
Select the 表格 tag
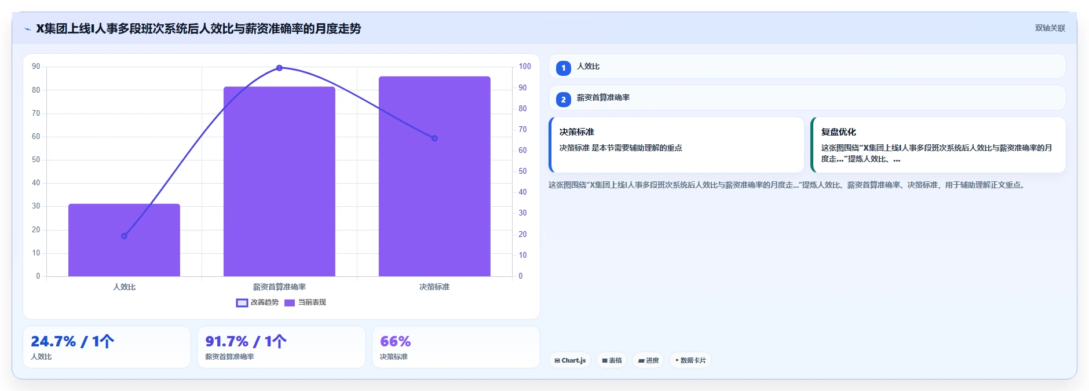612,360
